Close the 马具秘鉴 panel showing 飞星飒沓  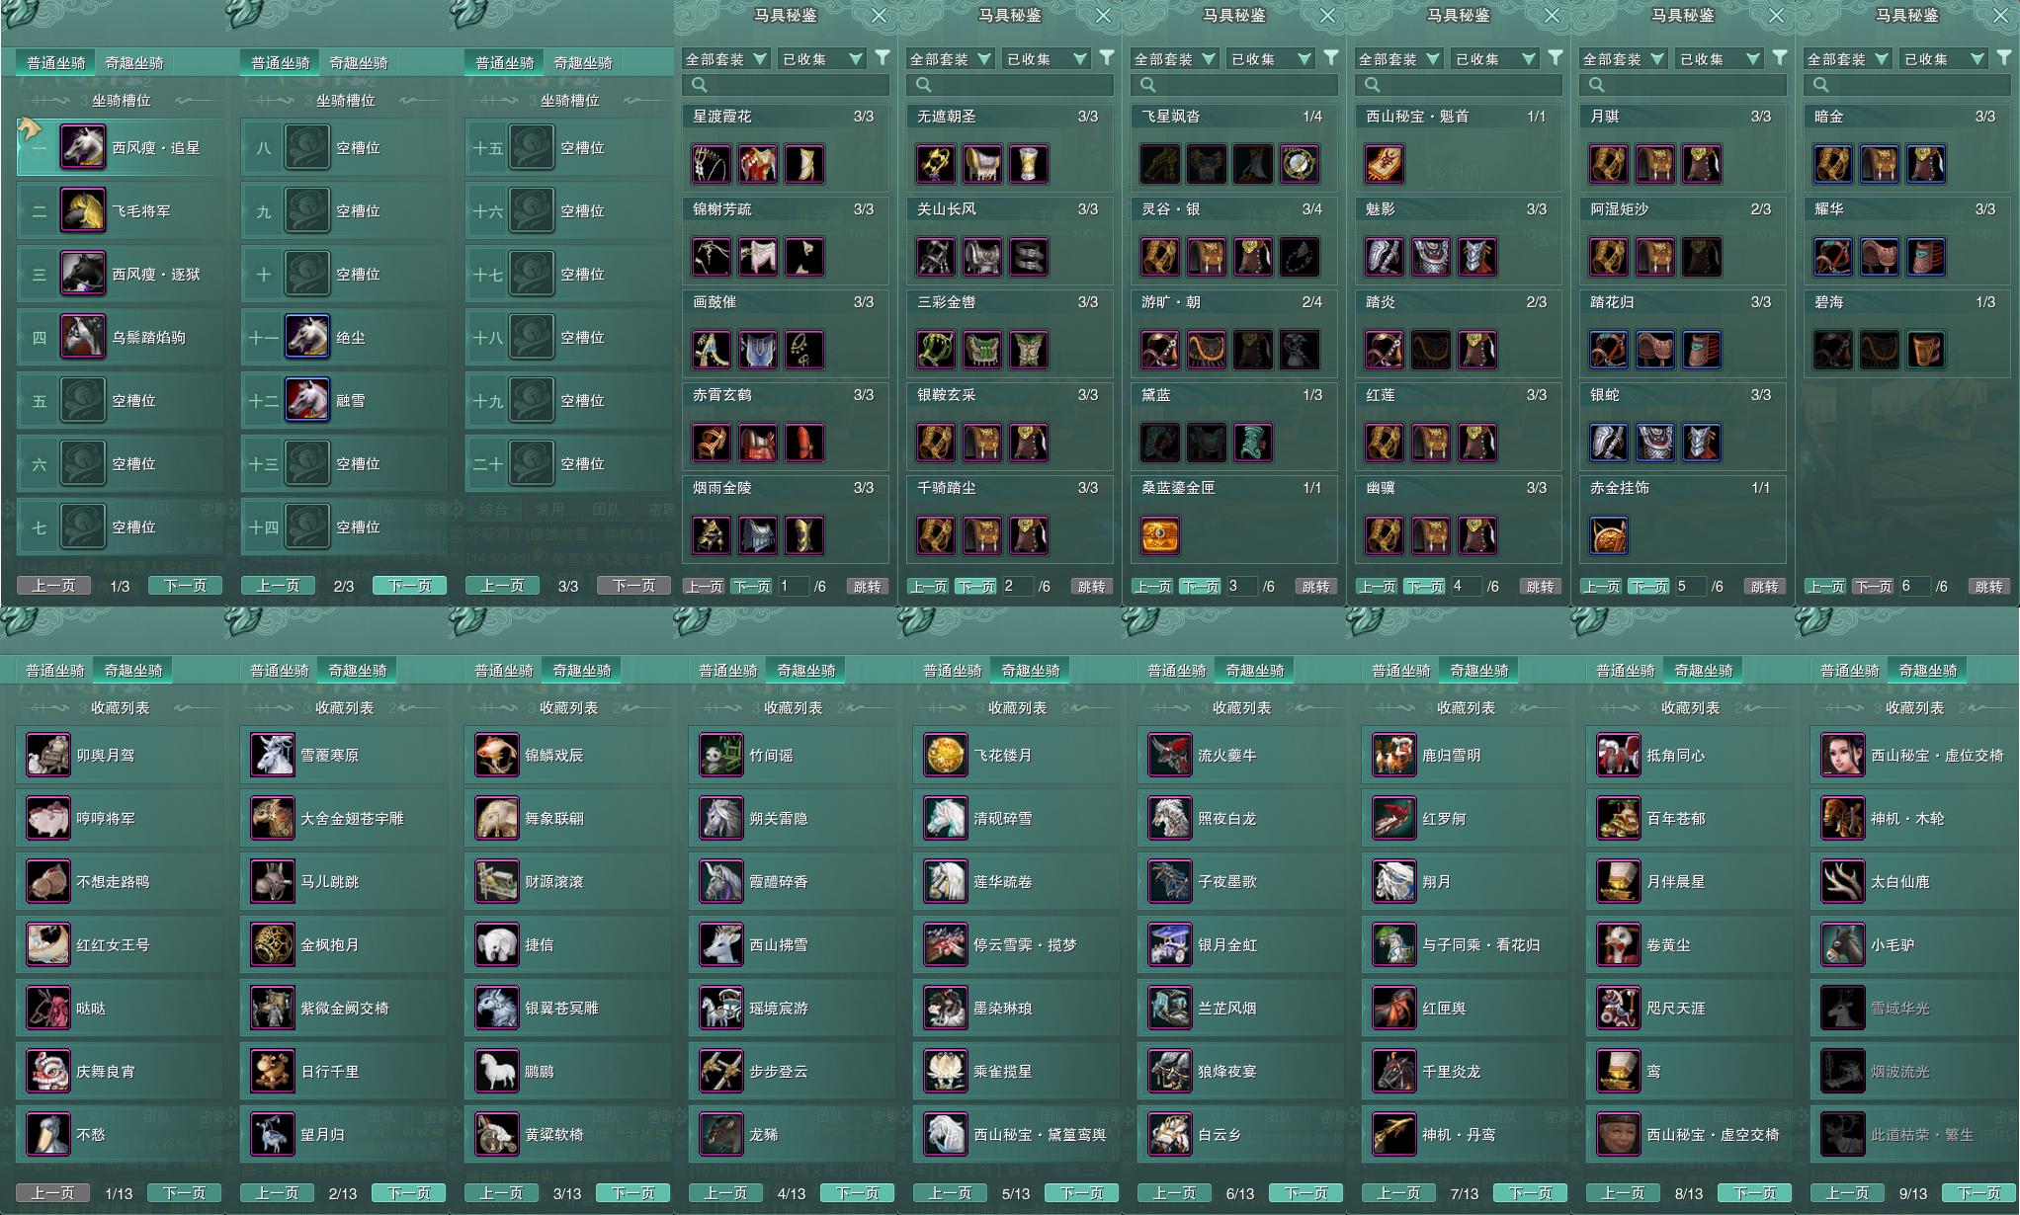pos(1327,16)
